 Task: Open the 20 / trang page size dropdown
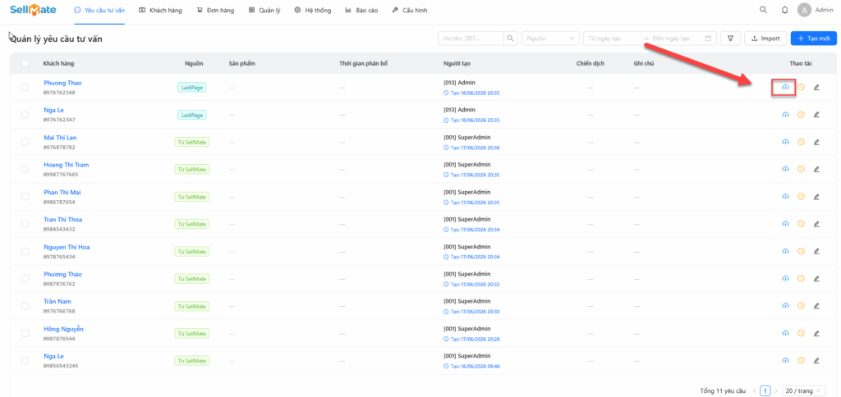click(x=804, y=390)
